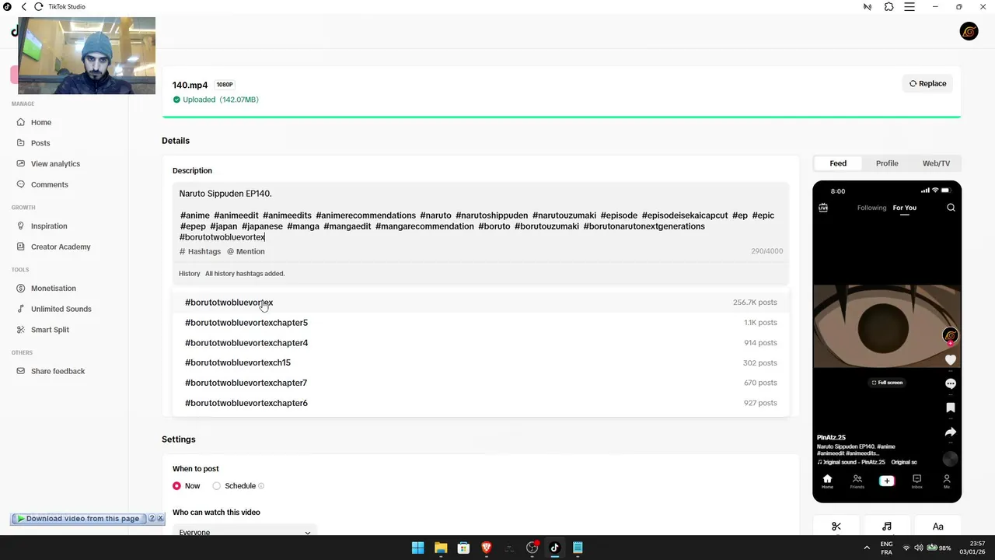Screen dimensions: 995x560
Task: Open Posts in the sidebar
Action: 40,143
